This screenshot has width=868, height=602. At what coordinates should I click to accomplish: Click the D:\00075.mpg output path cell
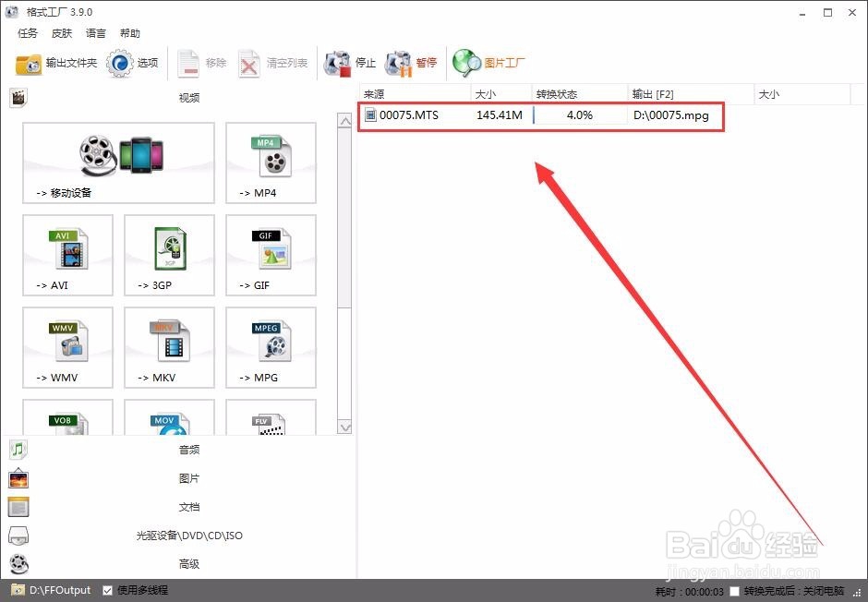pos(671,115)
